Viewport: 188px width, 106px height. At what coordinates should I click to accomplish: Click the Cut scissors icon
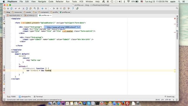[x=23, y=9]
